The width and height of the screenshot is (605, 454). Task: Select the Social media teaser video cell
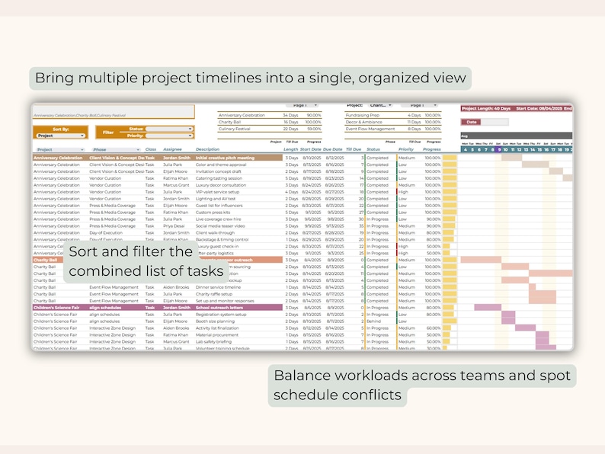pos(220,226)
